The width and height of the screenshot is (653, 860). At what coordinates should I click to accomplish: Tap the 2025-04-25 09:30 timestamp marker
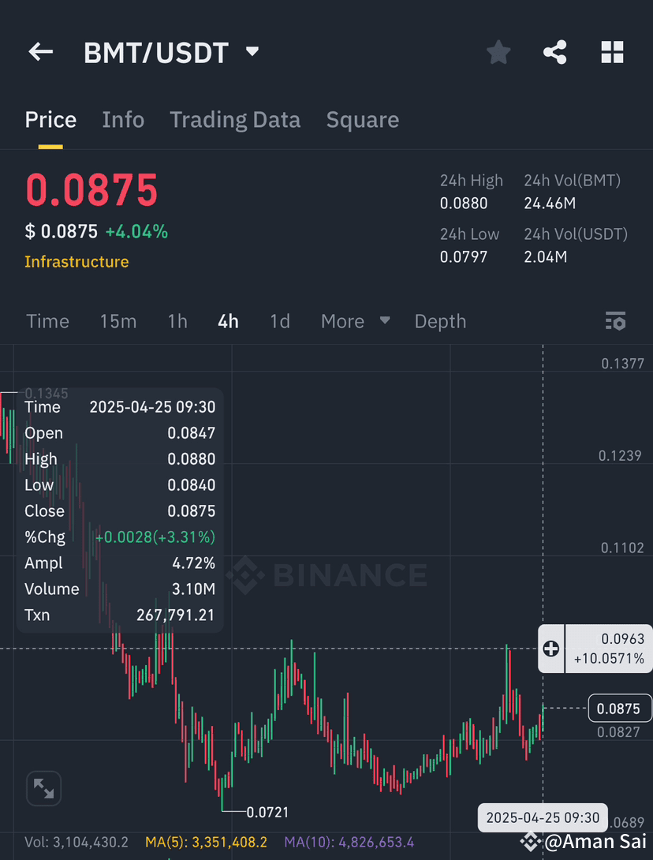[x=542, y=817]
